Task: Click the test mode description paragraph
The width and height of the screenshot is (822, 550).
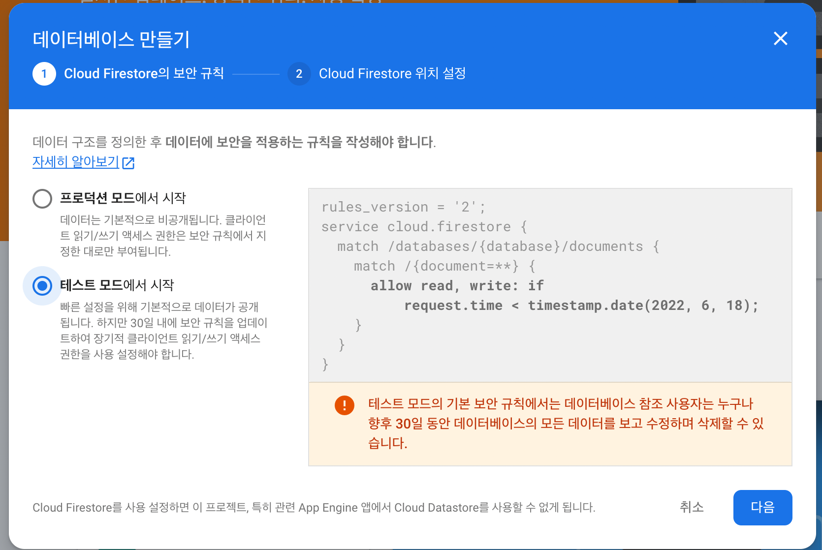Action: [163, 331]
